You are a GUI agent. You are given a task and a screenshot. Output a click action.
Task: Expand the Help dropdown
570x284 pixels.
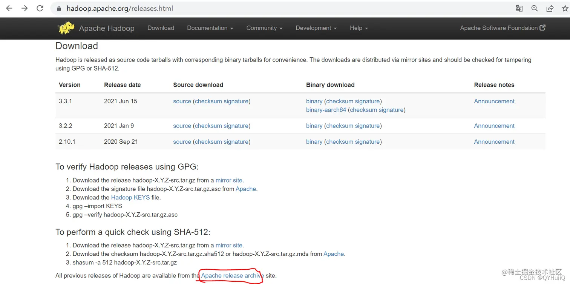click(359, 28)
